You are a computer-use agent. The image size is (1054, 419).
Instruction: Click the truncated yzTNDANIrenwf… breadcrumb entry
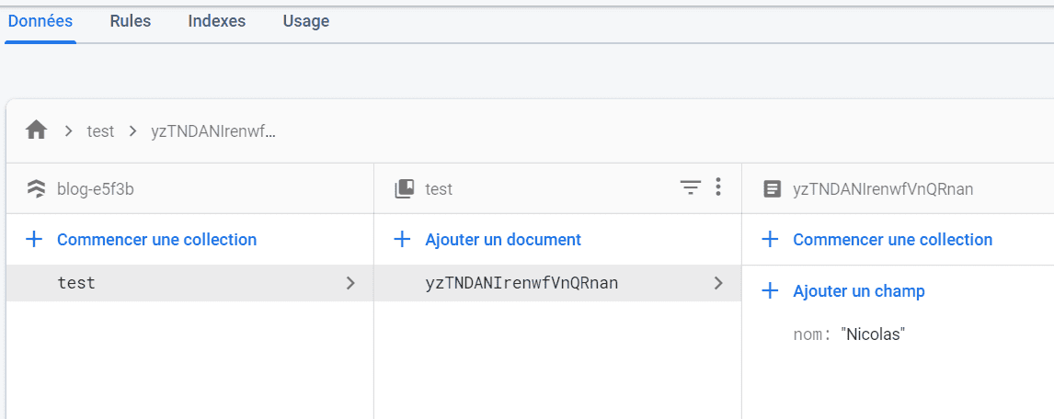point(213,131)
